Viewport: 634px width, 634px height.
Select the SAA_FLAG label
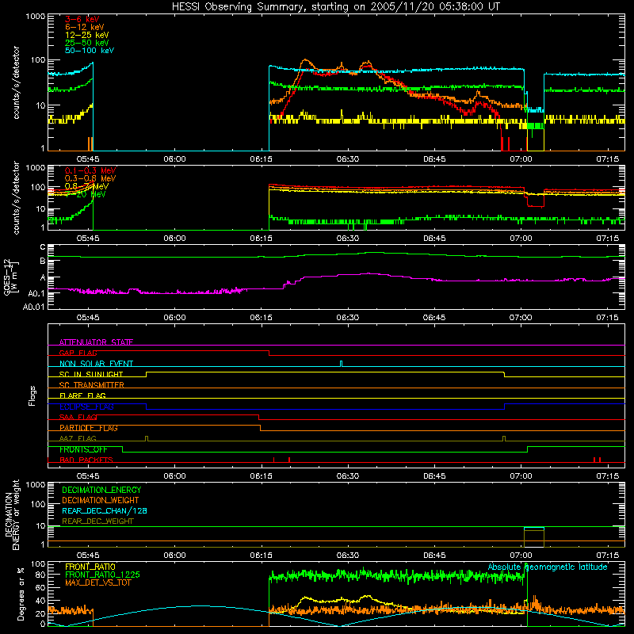click(x=78, y=417)
